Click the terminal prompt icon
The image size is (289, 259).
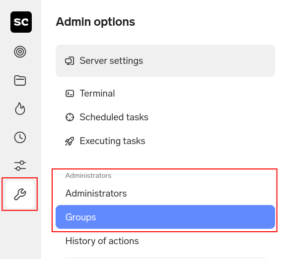(x=70, y=94)
